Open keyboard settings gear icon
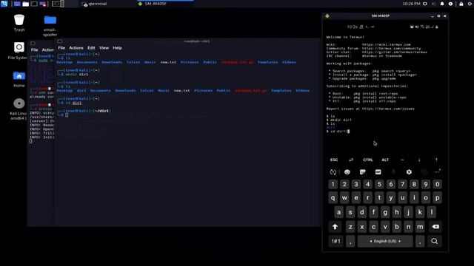This screenshot has width=474, height=266. [409, 172]
